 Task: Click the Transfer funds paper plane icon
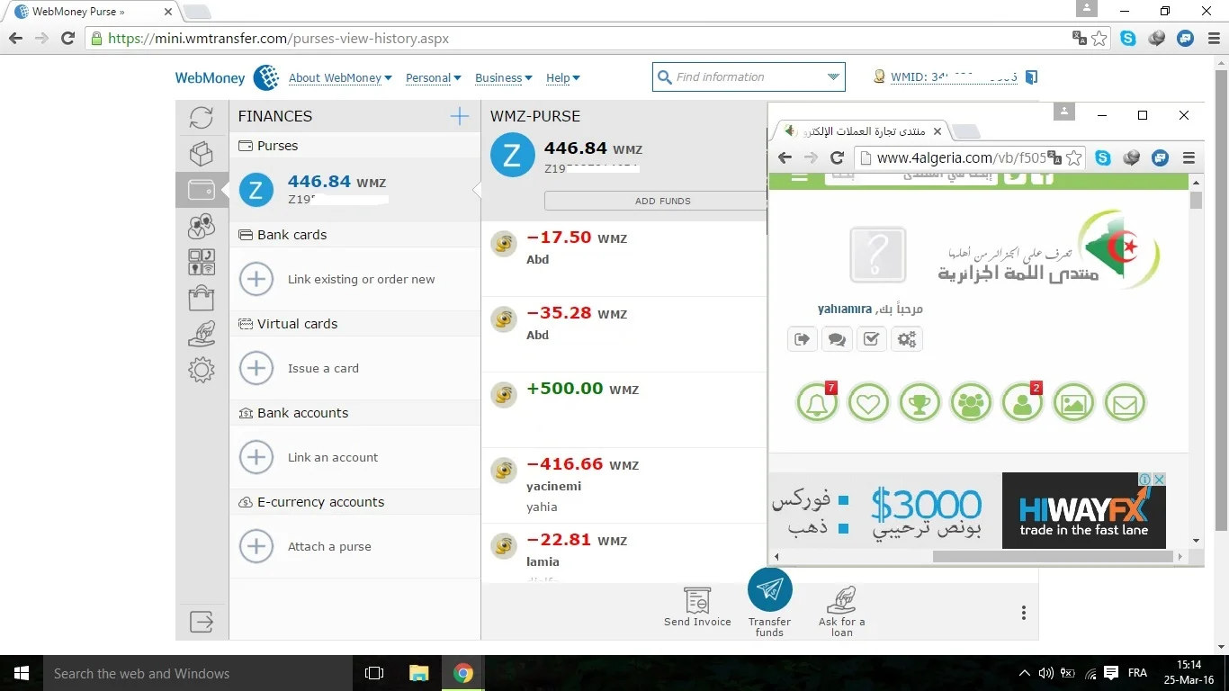[x=769, y=589]
